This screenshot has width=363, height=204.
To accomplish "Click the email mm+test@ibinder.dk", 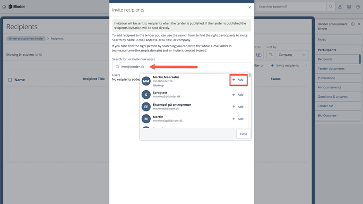I will coord(166,109).
